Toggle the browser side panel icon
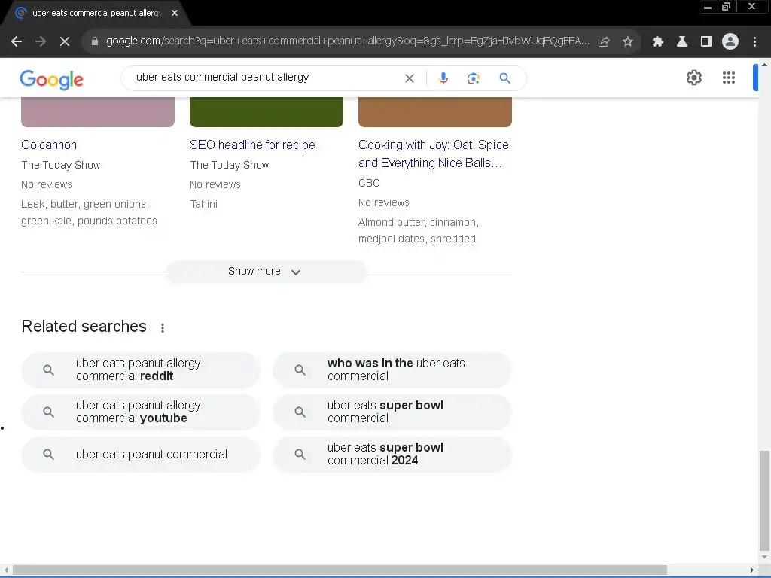Screen dimensions: 771x578 [x=706, y=42]
